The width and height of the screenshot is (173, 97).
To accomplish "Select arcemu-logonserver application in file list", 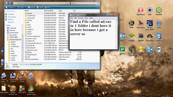I will pos(32,36).
